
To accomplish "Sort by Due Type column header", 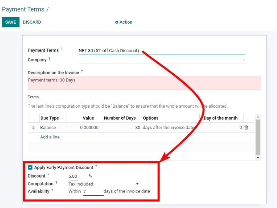I will (50, 118).
